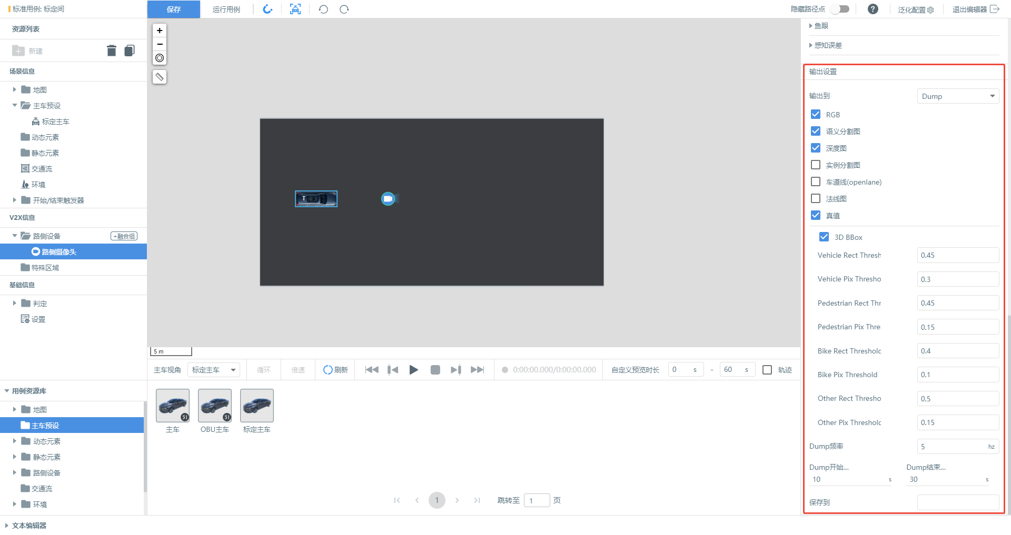Image resolution: width=1011 pixels, height=535 pixels.
Task: Select 主车预设 in 用例资源库
Action: (x=72, y=426)
